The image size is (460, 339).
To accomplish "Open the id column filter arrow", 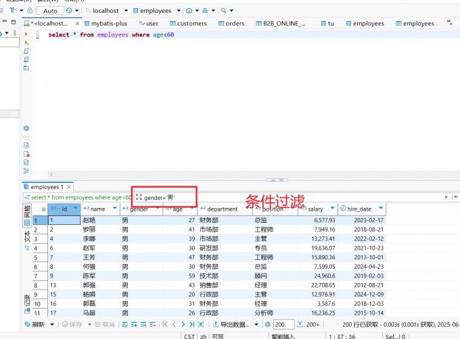I will [76, 208].
